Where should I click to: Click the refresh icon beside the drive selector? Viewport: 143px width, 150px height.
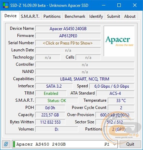click(6, 144)
